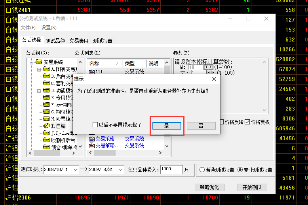Select the H.股票模块 folder icon
308x205 pixels.
pyautogui.click(x=46, y=118)
